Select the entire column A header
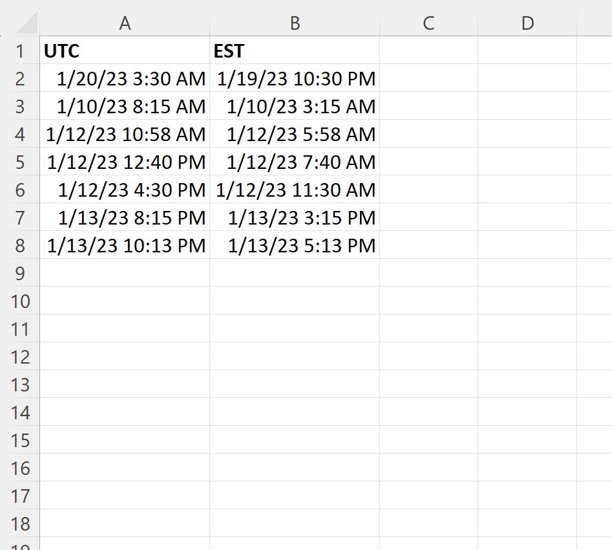This screenshot has height=550, width=612. pos(125,23)
